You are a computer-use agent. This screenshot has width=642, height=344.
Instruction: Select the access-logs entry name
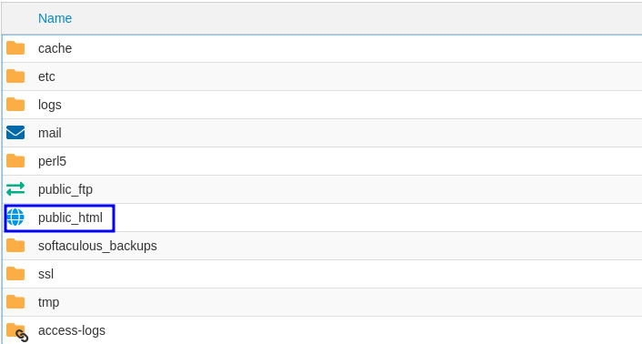[72, 330]
